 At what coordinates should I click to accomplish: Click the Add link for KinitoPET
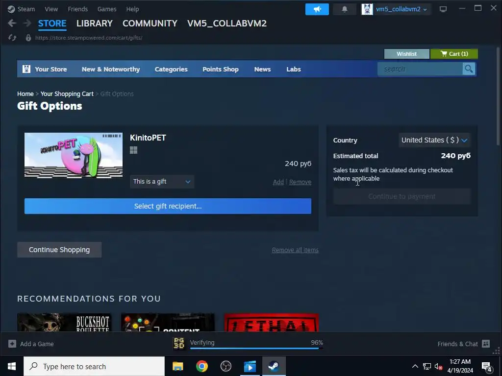(278, 182)
